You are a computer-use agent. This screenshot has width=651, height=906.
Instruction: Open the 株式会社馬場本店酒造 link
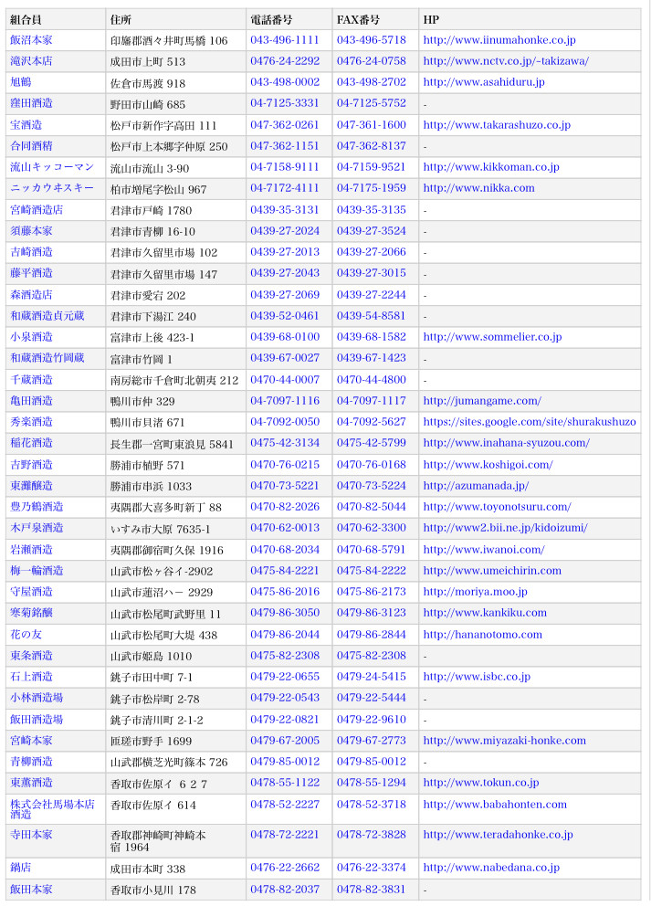tap(52, 809)
